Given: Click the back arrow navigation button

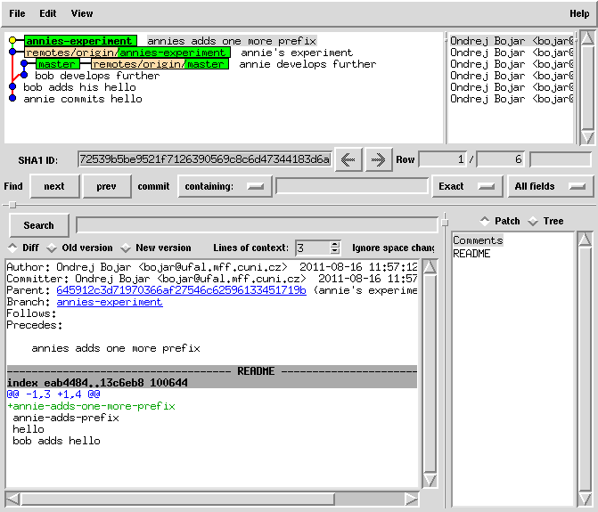Looking at the screenshot, I should tap(348, 159).
